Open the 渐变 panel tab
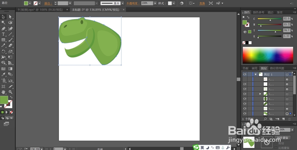 click(279, 12)
